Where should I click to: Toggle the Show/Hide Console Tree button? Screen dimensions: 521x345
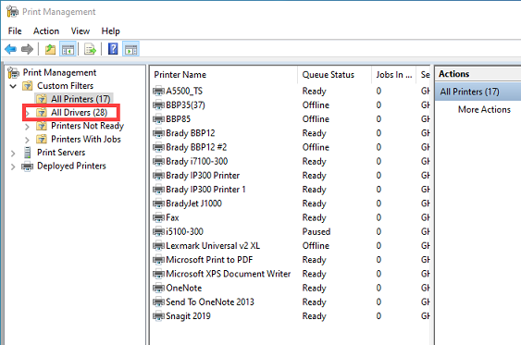click(x=68, y=49)
